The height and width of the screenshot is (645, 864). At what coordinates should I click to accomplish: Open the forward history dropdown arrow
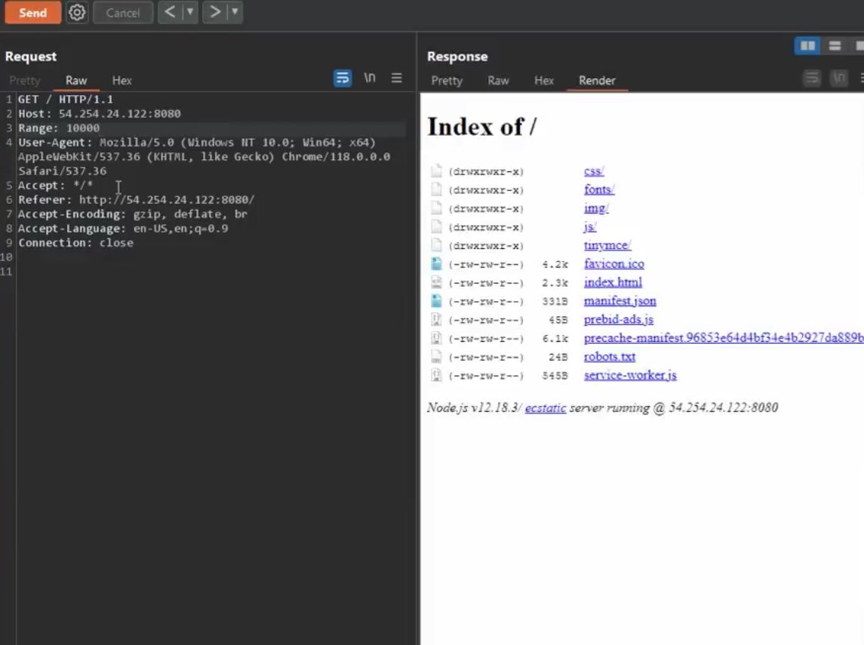(235, 11)
